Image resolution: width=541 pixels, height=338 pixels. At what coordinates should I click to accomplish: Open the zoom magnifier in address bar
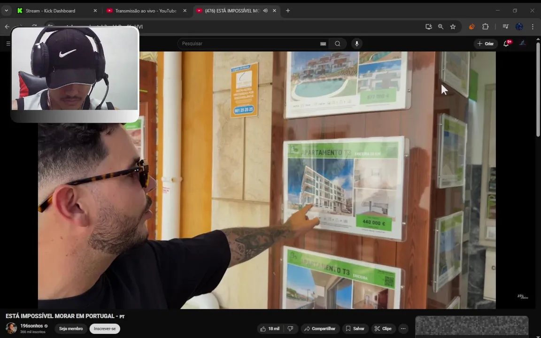(441, 27)
